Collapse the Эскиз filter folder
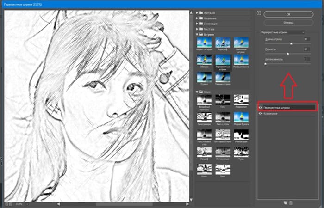This screenshot has height=208, width=324. pos(197,92)
